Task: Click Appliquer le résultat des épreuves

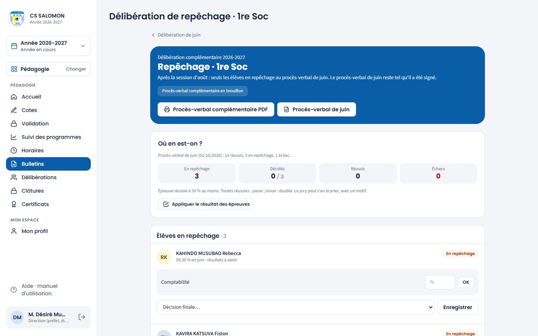Action: (x=206, y=204)
